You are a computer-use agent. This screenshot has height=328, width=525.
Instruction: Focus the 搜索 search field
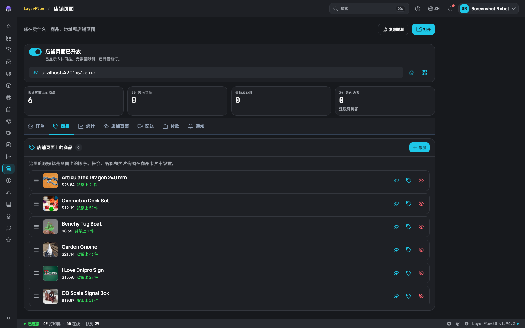point(369,9)
